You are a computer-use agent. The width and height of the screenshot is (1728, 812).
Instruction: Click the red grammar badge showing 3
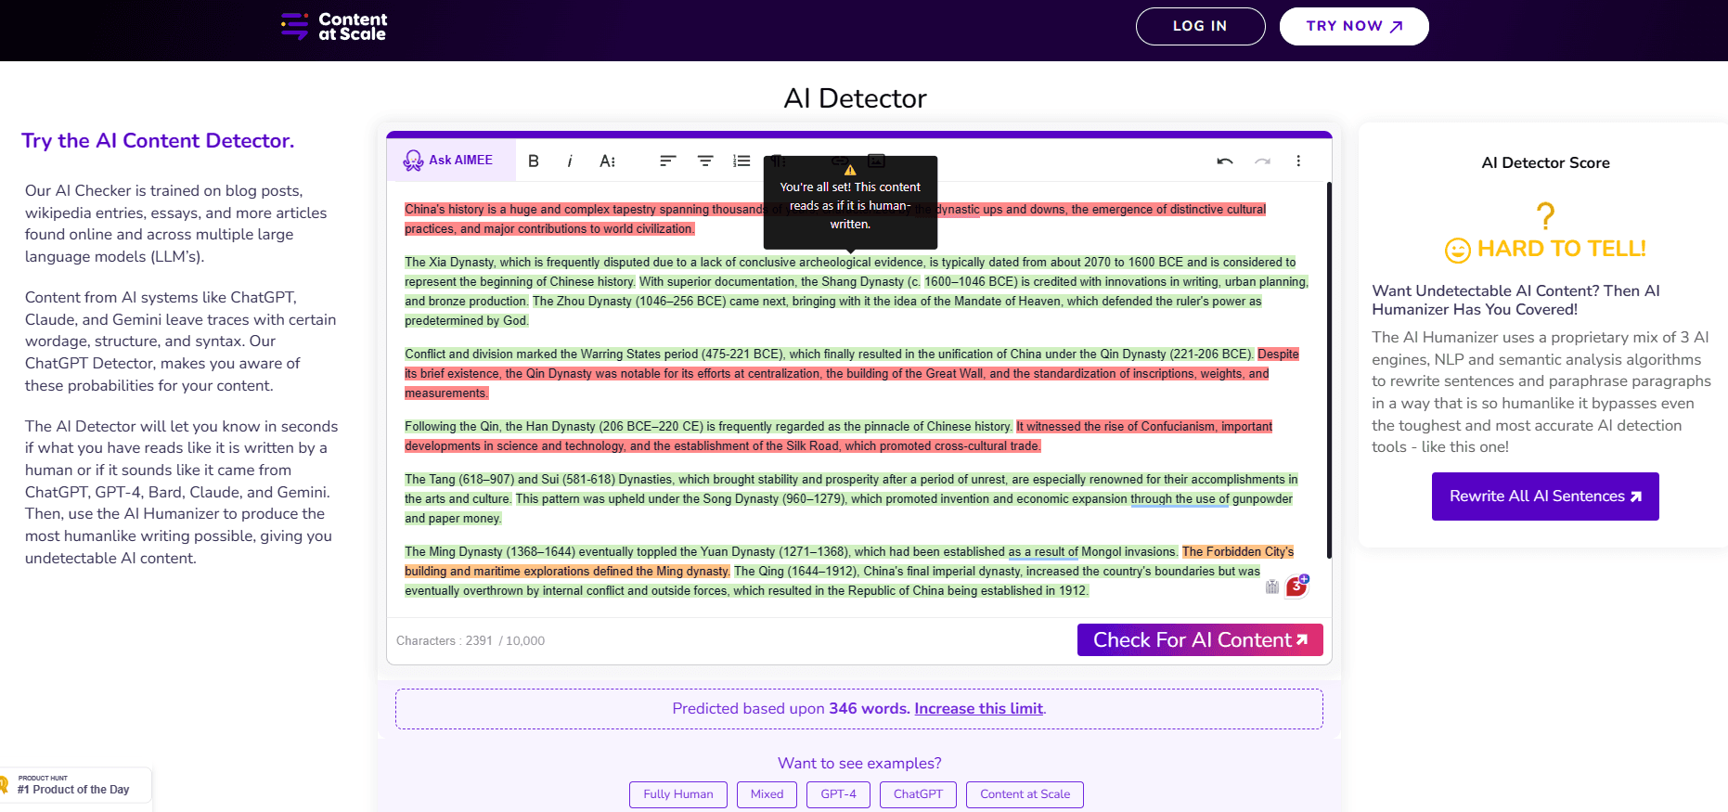1296,586
